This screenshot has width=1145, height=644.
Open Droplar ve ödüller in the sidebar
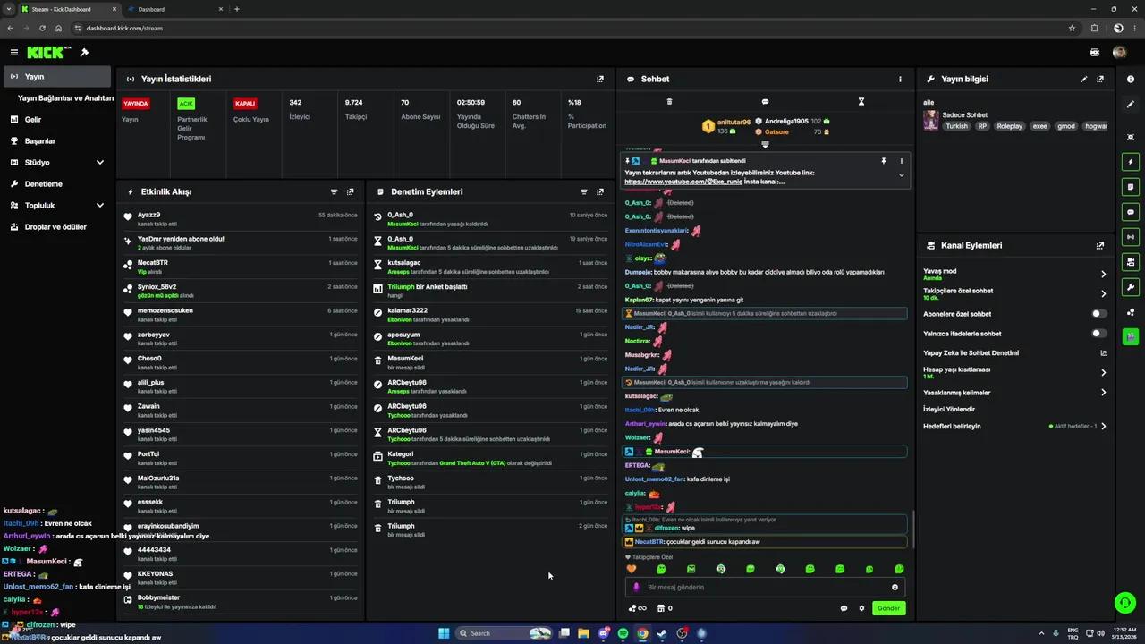58,227
